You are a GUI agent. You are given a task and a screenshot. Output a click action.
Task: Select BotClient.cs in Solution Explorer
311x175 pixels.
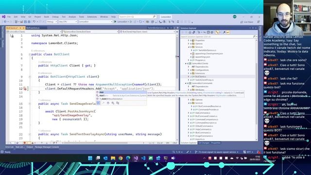(201, 77)
